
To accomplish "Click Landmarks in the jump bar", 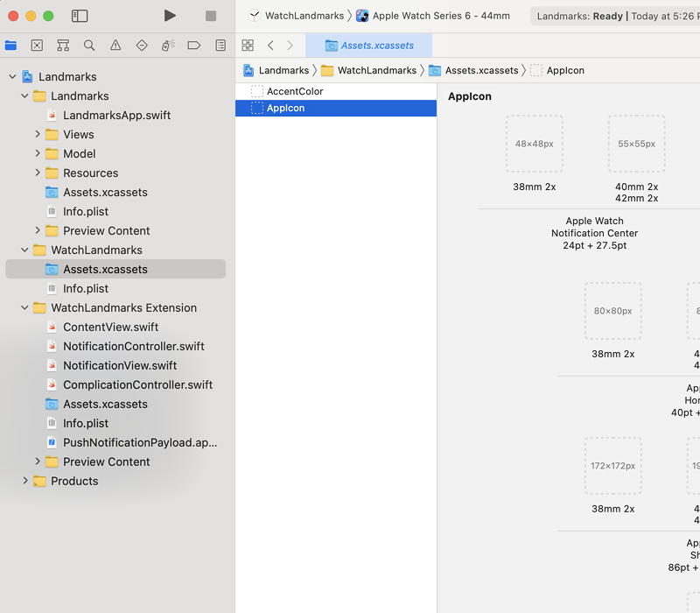I will pyautogui.click(x=276, y=70).
